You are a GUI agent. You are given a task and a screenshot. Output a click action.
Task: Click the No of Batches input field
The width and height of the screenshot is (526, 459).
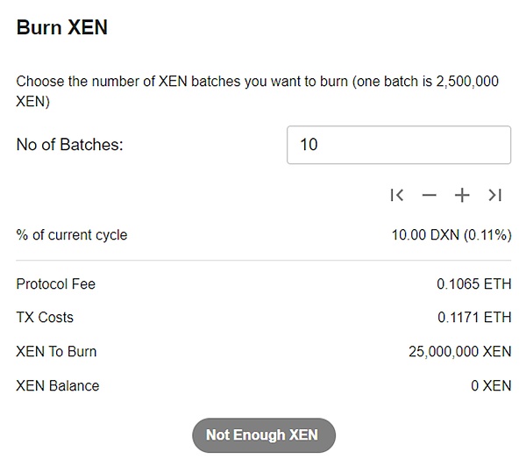click(399, 145)
